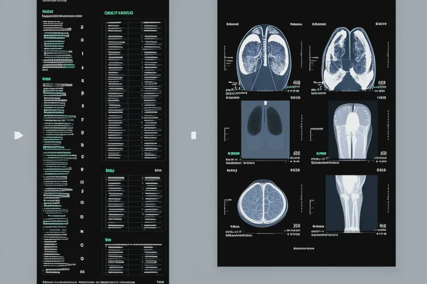Click the top green heading in left text column
Screen dimensions: 427x284
click(x=48, y=11)
